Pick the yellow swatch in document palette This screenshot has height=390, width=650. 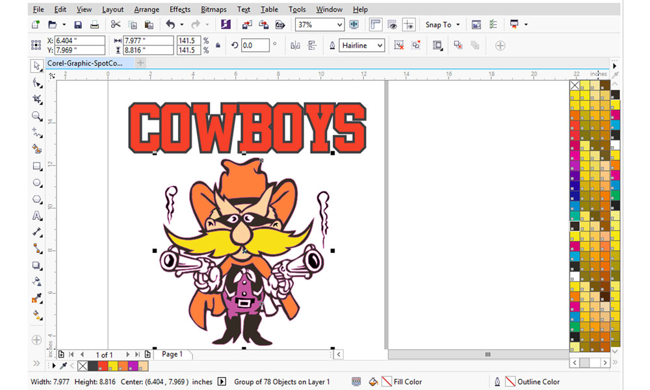[112, 366]
